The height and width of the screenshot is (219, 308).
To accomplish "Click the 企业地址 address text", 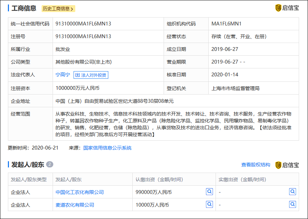I will (114, 101).
